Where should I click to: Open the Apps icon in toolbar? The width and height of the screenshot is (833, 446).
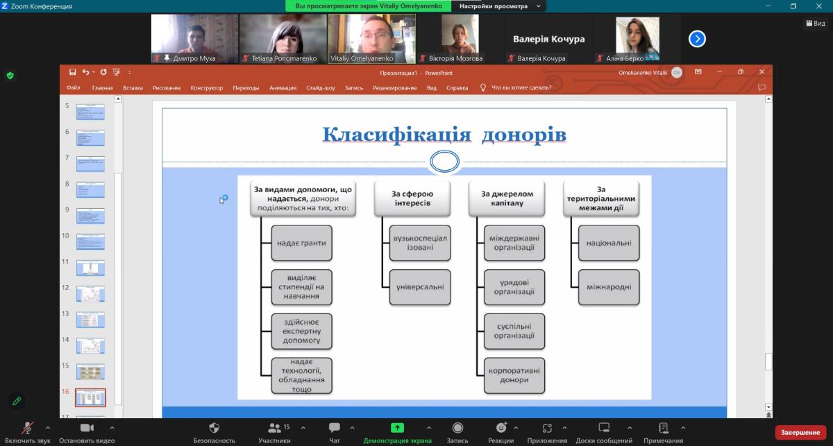pos(548,428)
